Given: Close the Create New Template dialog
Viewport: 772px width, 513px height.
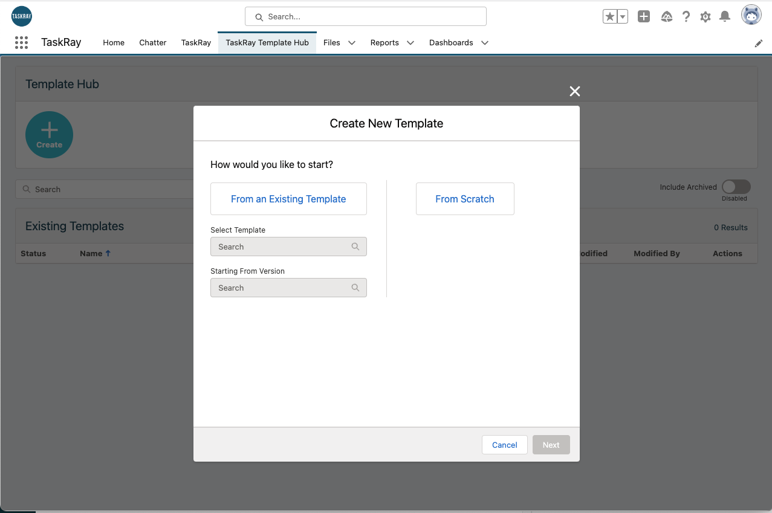Looking at the screenshot, I should coord(575,91).
